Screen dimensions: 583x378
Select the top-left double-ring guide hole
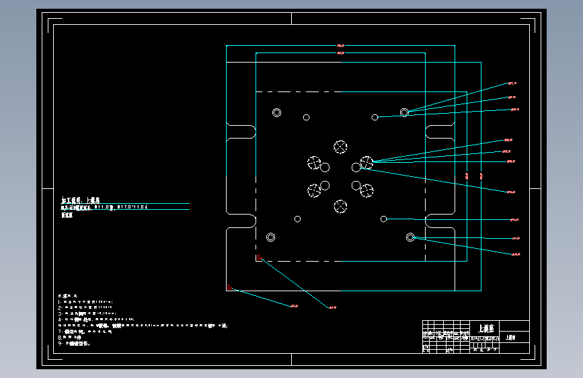pyautogui.click(x=276, y=112)
